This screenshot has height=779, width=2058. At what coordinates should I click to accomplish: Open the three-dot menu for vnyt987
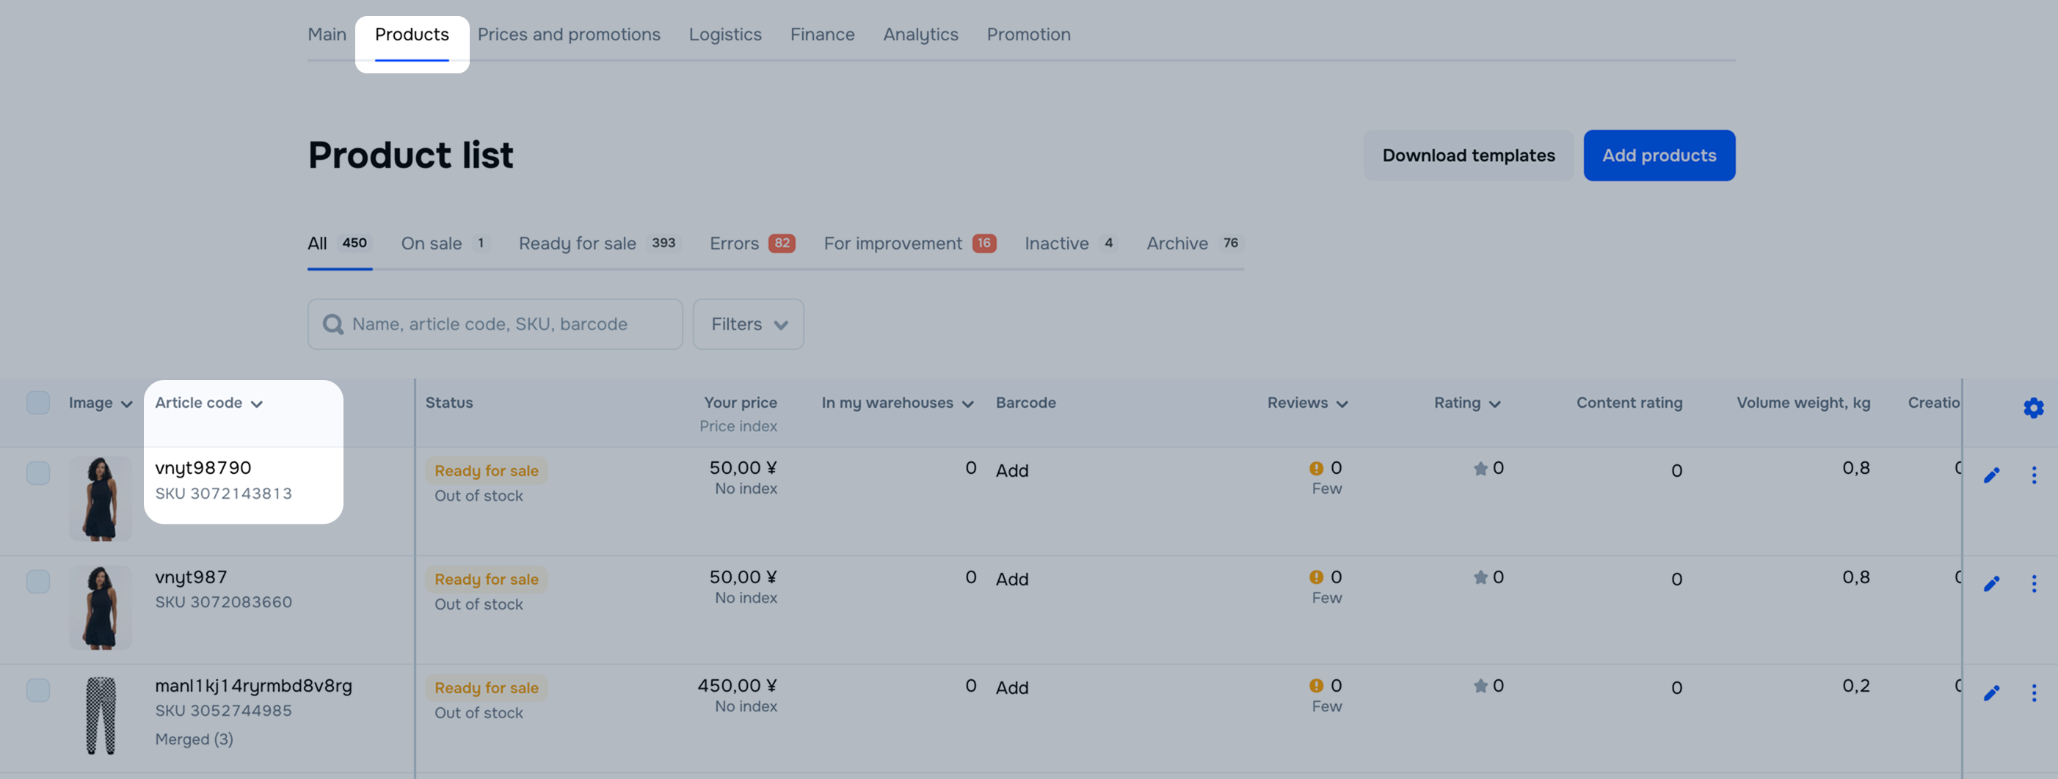tap(2033, 584)
